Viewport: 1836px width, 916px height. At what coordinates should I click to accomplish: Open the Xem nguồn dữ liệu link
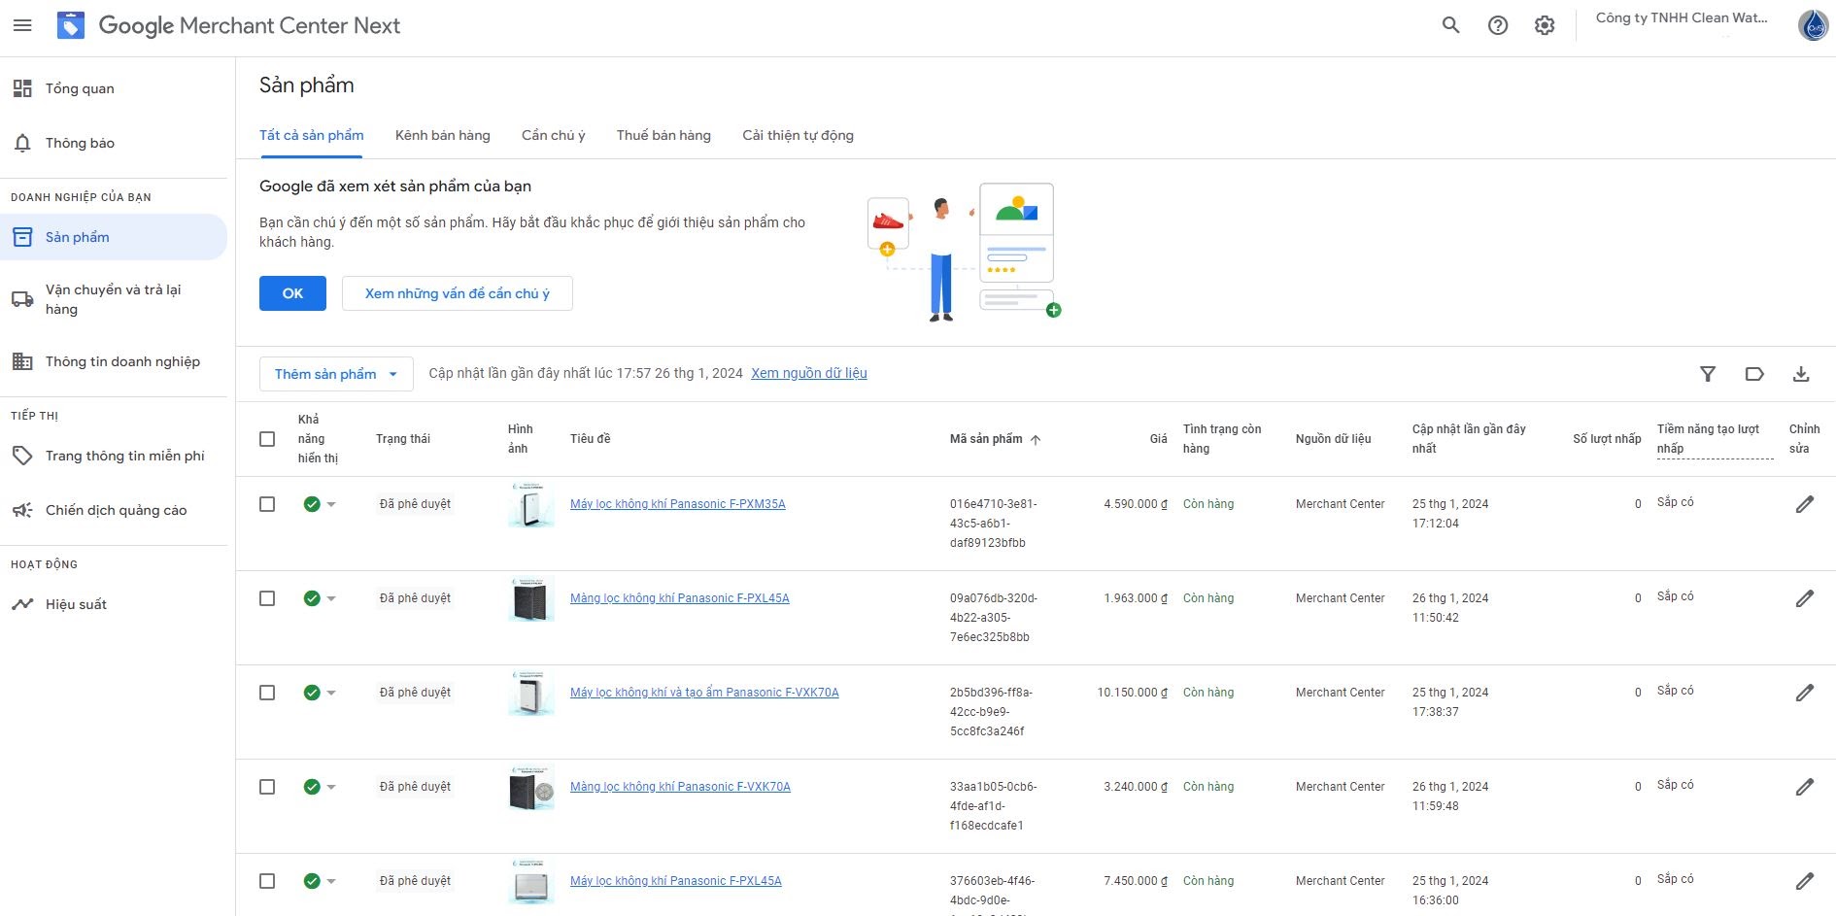pos(807,373)
